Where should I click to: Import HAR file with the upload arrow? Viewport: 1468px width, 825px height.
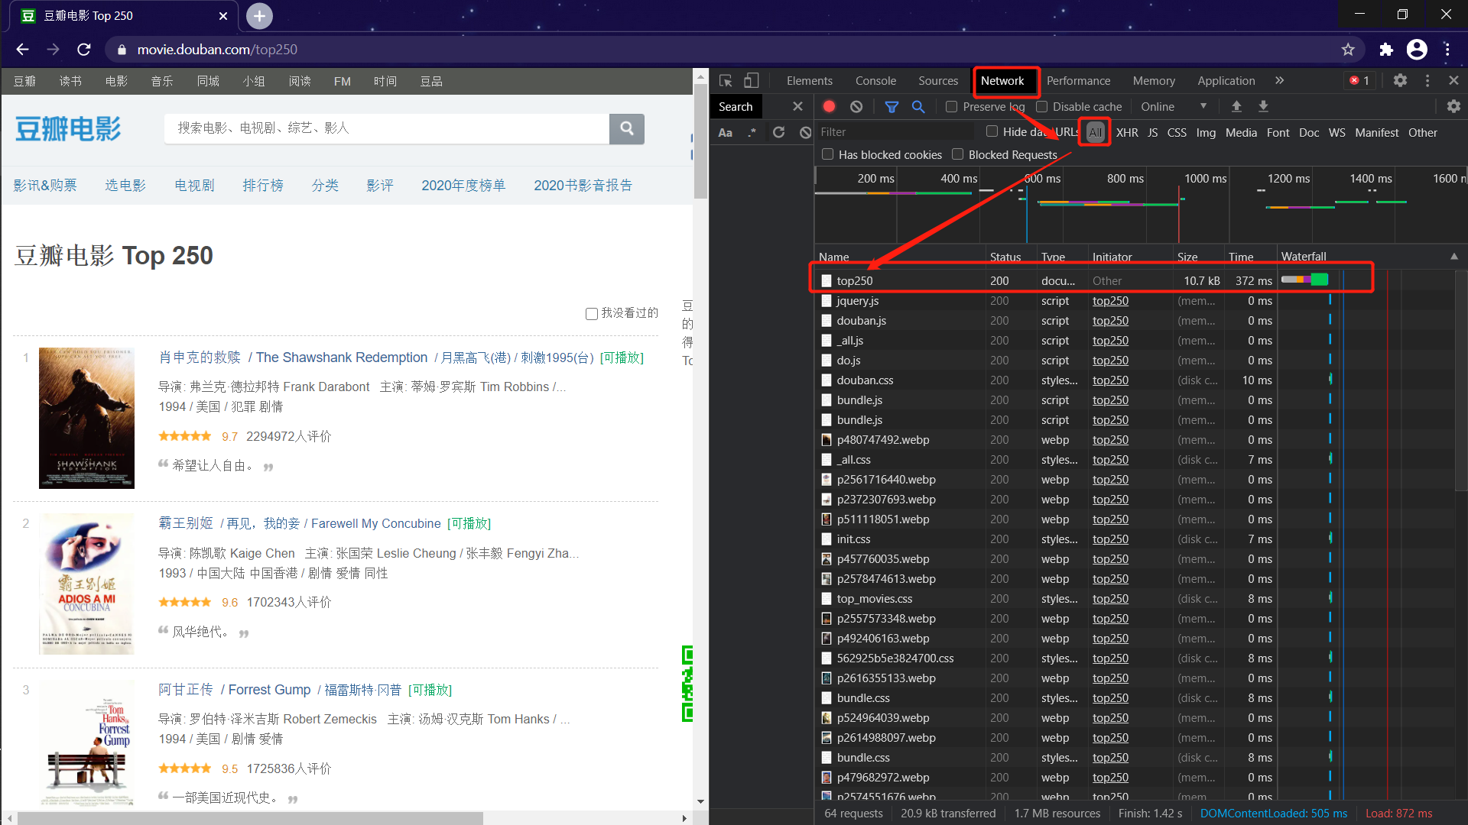tap(1236, 106)
